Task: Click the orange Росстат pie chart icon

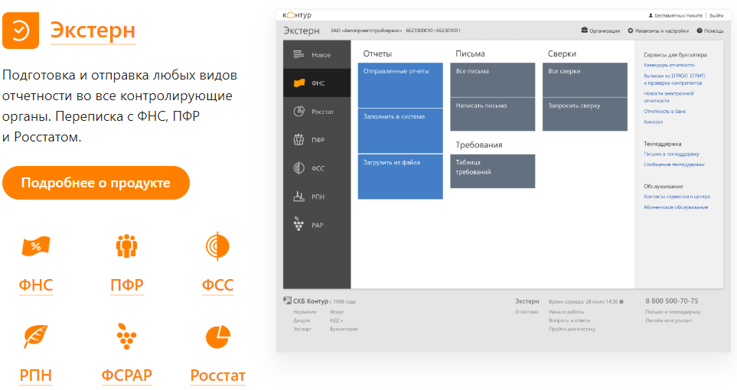Action: coord(217,337)
